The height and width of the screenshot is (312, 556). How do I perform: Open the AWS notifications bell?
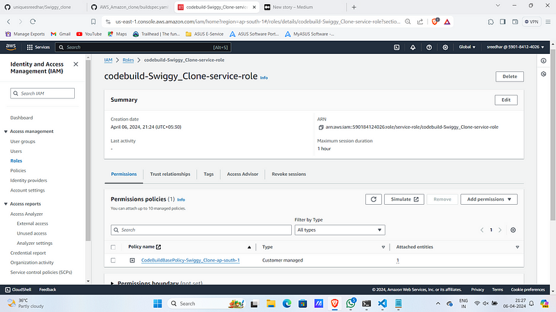pos(412,47)
